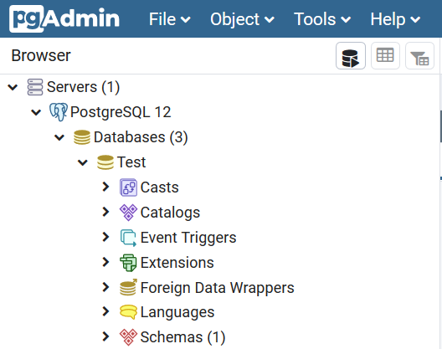
Task: Click the Browser panel title
Action: click(x=41, y=55)
